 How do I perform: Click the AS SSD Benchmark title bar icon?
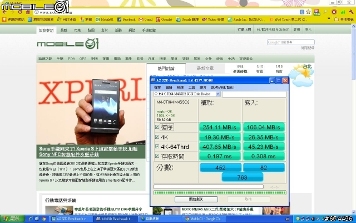click(x=153, y=80)
